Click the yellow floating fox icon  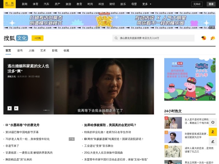(x=213, y=132)
